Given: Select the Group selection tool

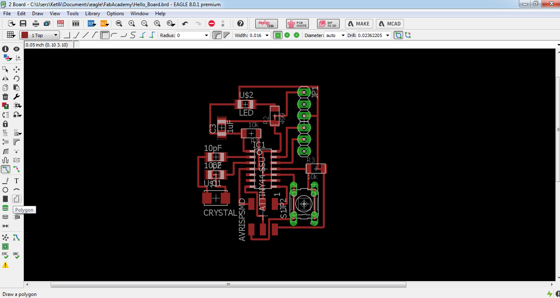Looking at the screenshot, I should coord(5,69).
